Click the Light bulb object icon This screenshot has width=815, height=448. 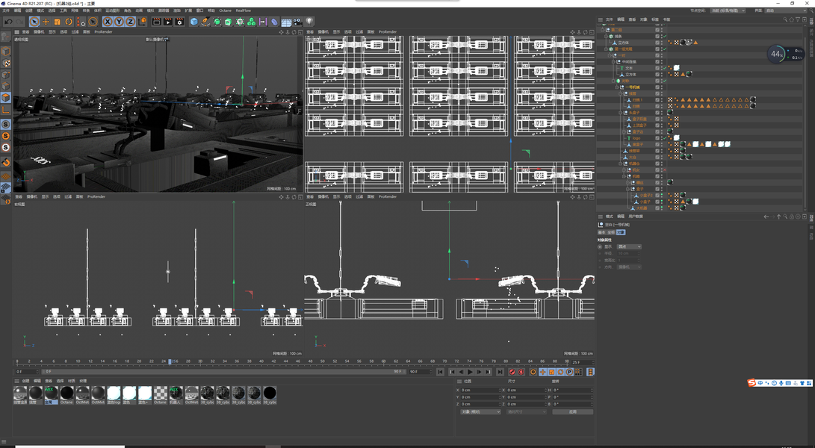point(309,22)
